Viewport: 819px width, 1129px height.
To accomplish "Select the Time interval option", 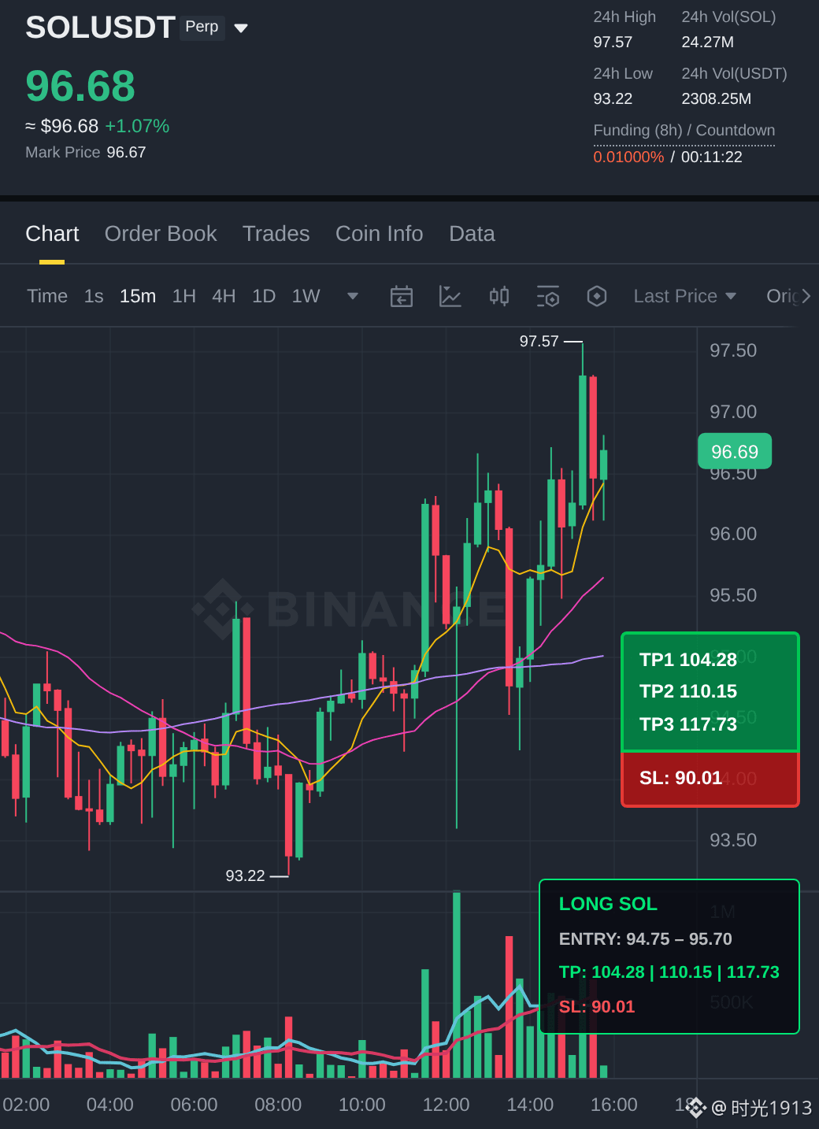I will pyautogui.click(x=47, y=296).
